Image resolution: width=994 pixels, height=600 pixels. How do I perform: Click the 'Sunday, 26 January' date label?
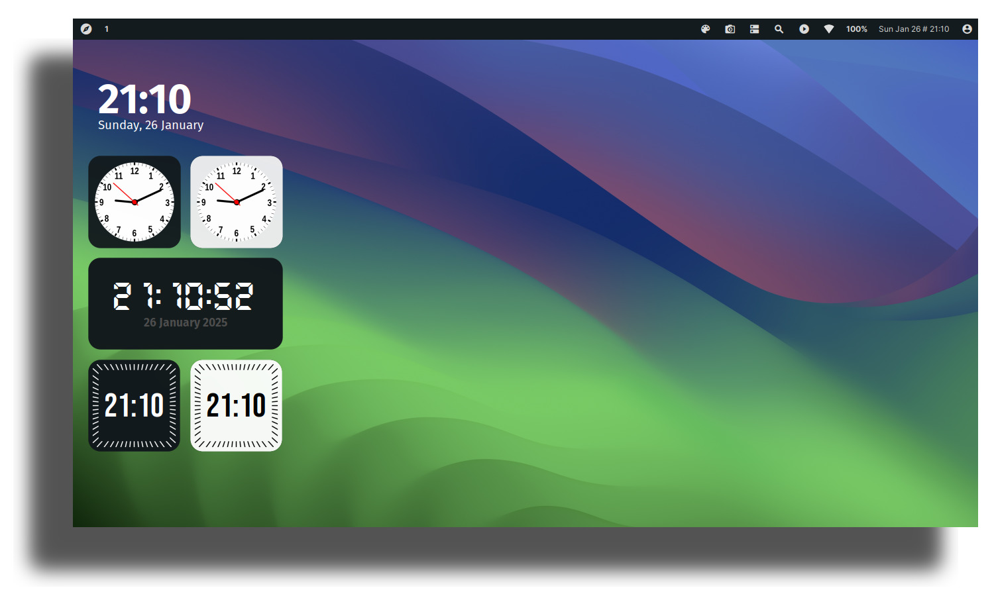pyautogui.click(x=150, y=125)
